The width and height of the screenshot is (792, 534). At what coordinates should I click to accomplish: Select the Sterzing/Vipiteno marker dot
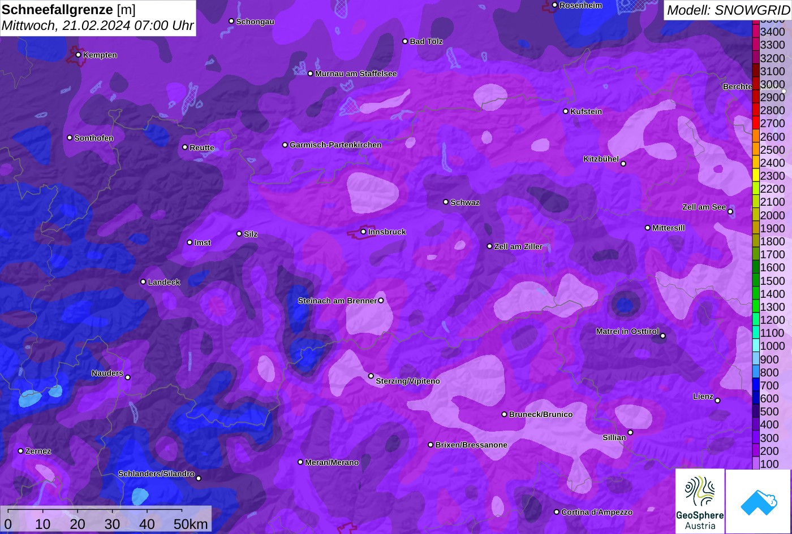pos(371,376)
